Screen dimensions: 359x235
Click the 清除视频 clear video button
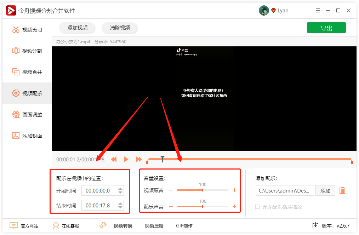(120, 28)
